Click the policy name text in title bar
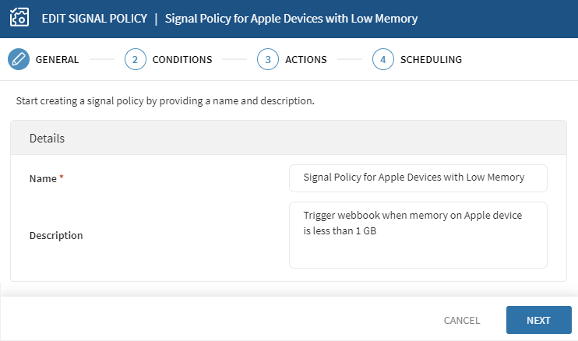The width and height of the screenshot is (578, 341). (291, 18)
